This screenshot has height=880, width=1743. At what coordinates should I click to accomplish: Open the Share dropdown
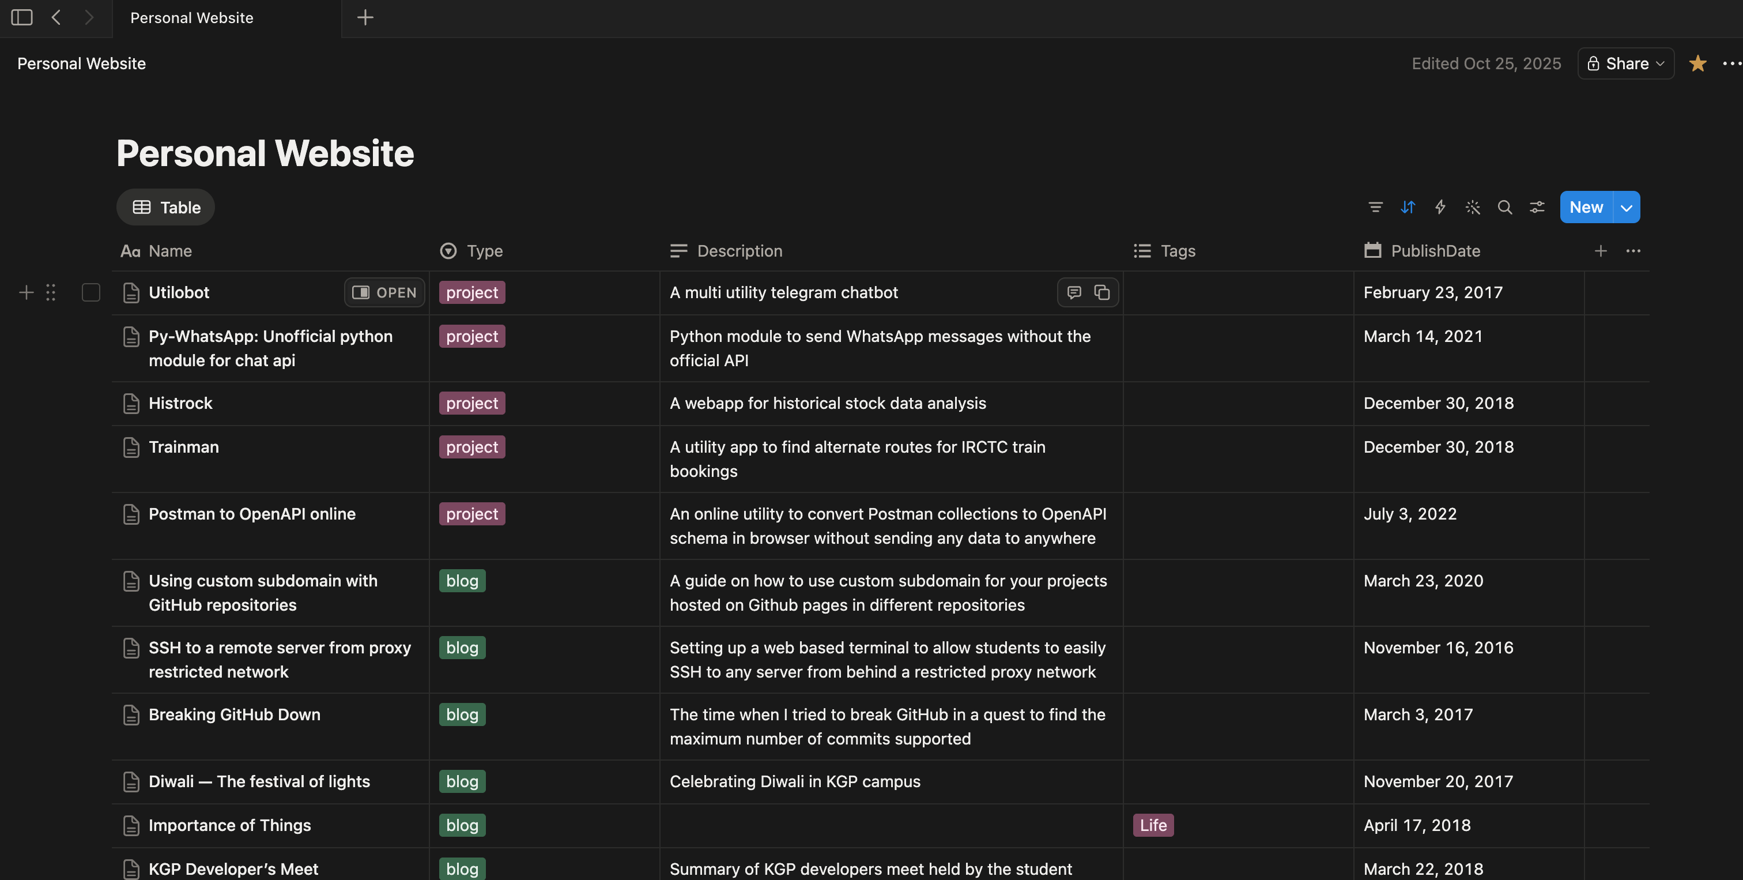coord(1626,63)
